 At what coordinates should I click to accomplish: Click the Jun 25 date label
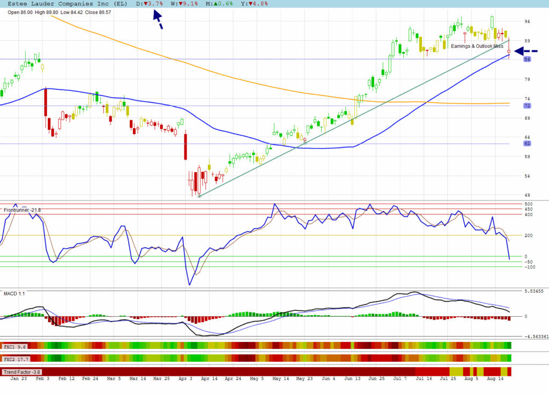click(x=376, y=378)
